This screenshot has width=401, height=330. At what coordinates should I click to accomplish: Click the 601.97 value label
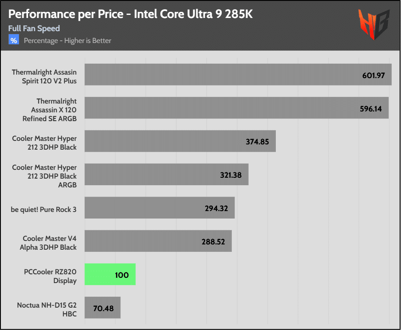coord(374,75)
